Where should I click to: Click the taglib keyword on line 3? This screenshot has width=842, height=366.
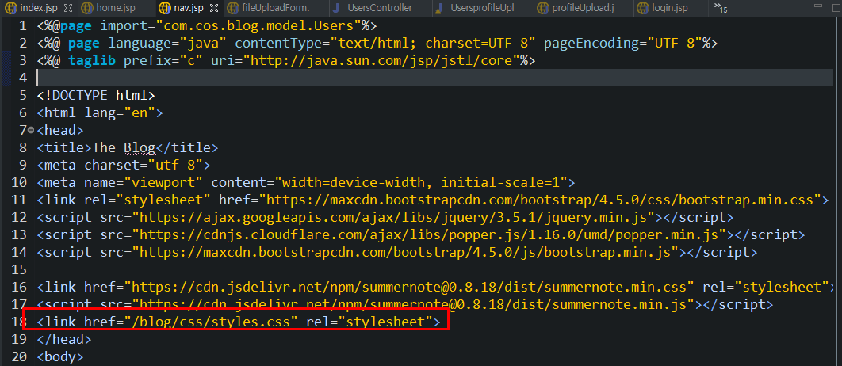92,61
